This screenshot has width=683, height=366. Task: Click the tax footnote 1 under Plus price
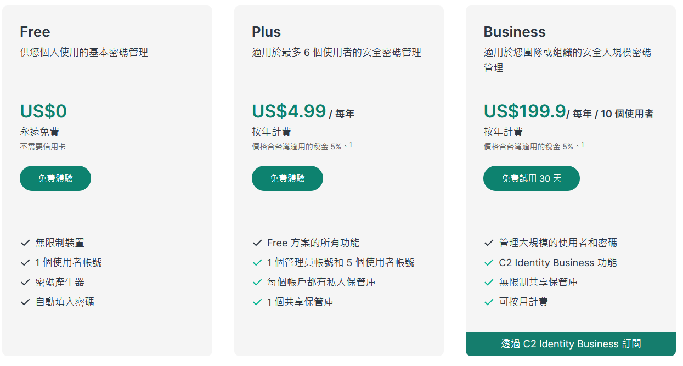pyautogui.click(x=351, y=144)
